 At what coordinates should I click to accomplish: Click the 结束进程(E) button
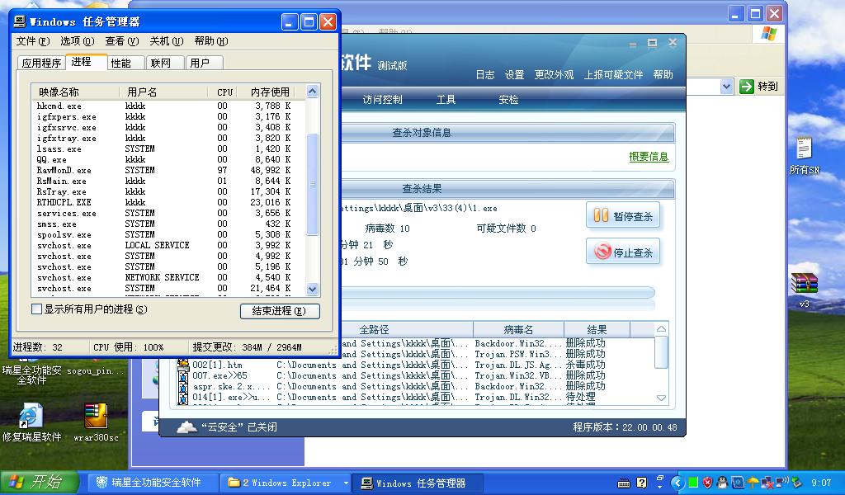[280, 311]
